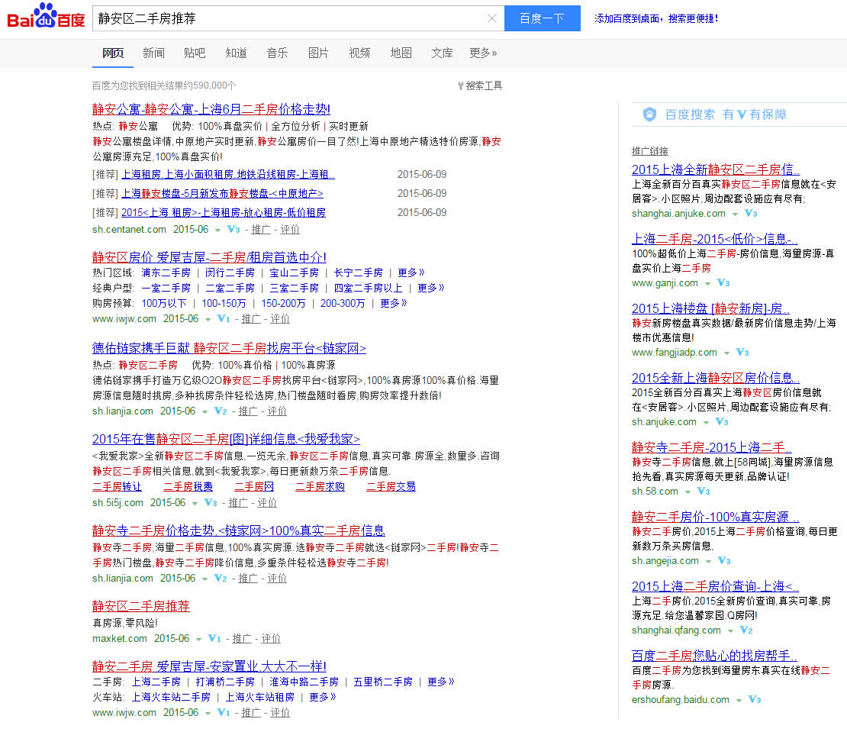Go to the 图片 tab

point(318,53)
